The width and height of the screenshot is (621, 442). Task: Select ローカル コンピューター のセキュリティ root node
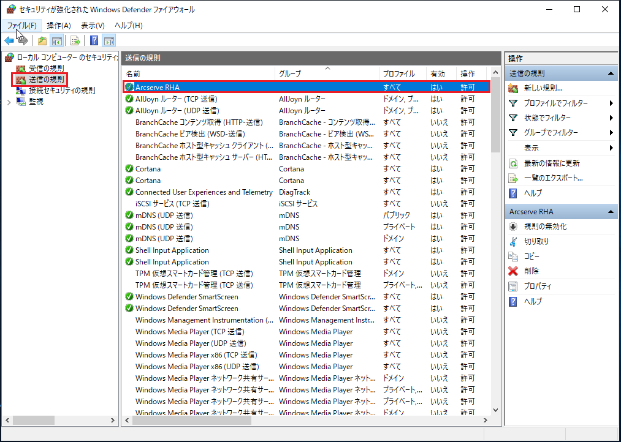click(x=67, y=58)
